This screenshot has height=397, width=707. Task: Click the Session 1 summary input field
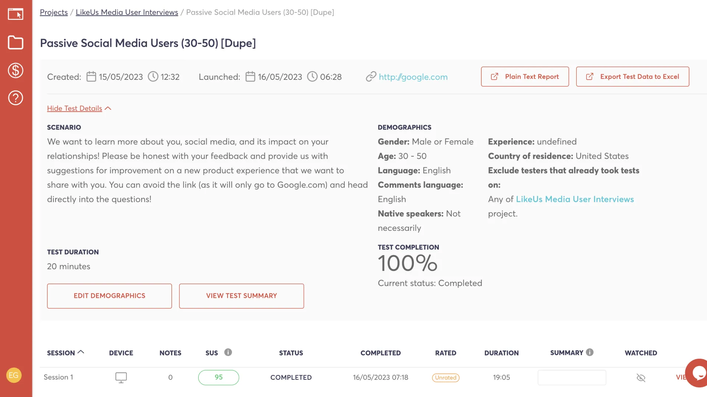click(572, 378)
